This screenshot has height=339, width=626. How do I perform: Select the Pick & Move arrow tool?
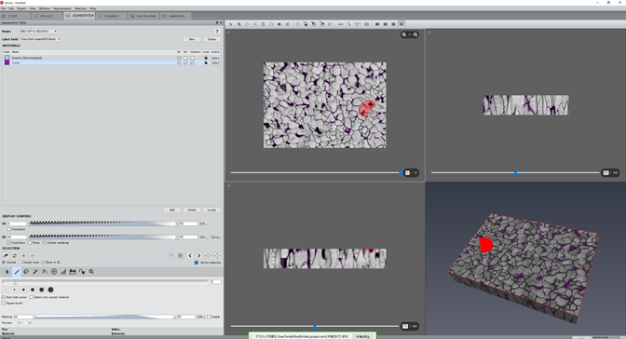coord(7,272)
